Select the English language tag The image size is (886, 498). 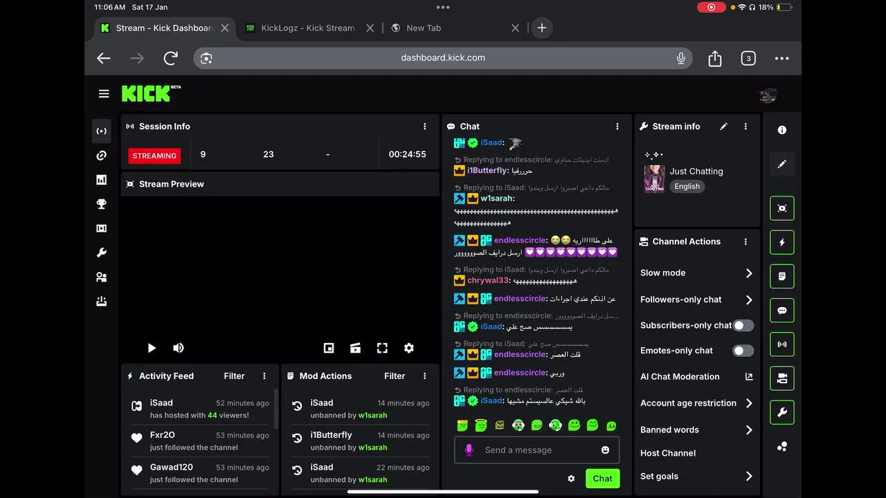tap(687, 186)
